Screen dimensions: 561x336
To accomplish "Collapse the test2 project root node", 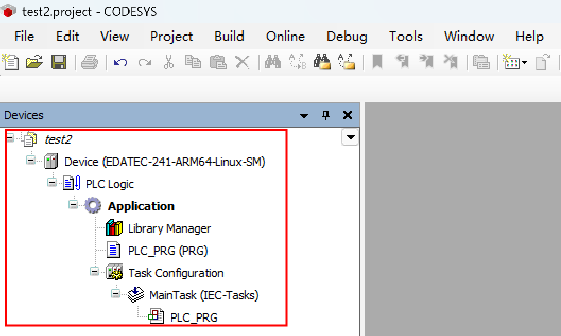I will [x=10, y=138].
